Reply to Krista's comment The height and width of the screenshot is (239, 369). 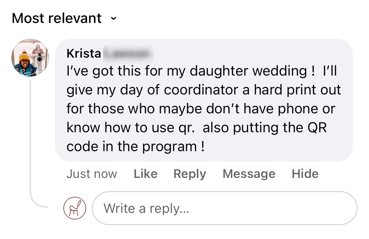pyautogui.click(x=190, y=174)
